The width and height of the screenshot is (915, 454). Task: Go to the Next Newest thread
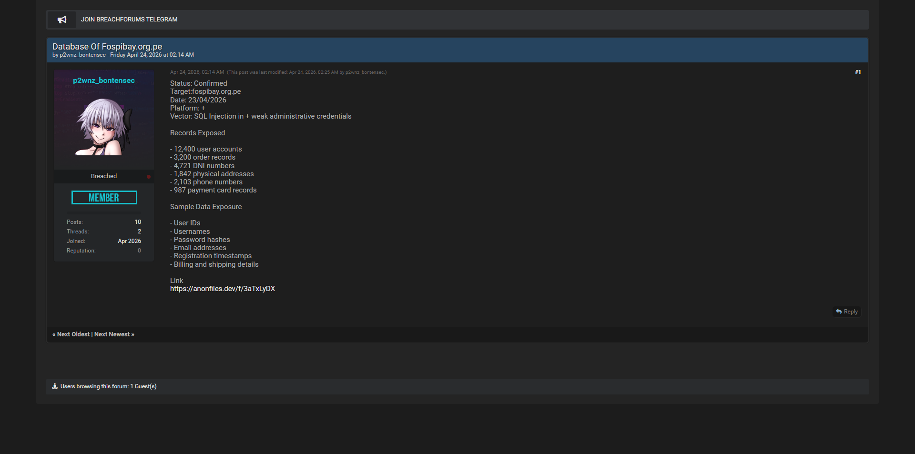click(112, 334)
